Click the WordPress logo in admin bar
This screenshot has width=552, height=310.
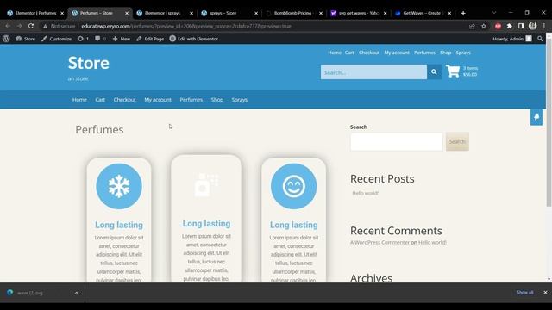pos(6,39)
